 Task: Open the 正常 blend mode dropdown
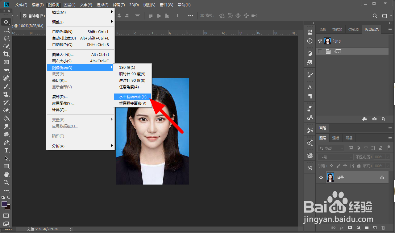click(335, 157)
